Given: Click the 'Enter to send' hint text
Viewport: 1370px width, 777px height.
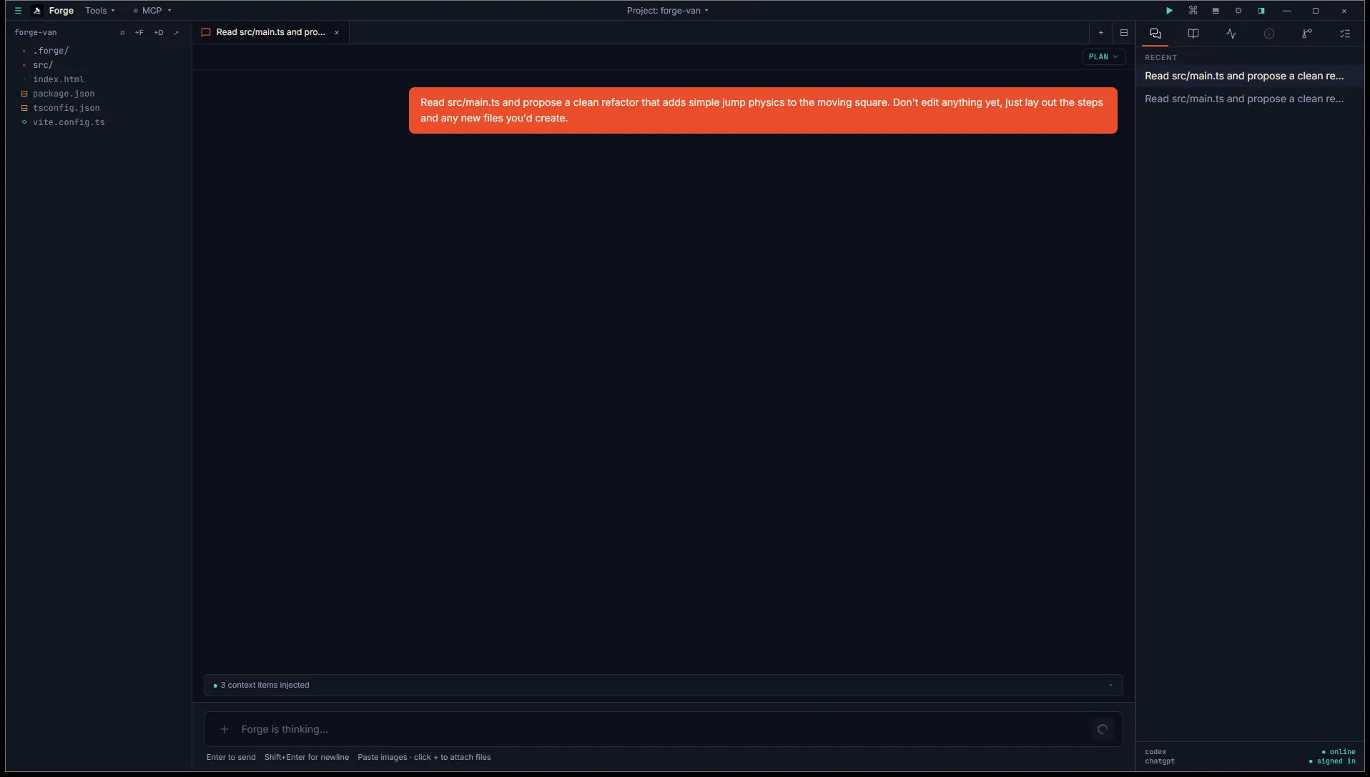Looking at the screenshot, I should pyautogui.click(x=231, y=757).
